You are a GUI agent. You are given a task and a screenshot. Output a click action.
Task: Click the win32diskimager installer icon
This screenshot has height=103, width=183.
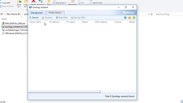tap(3, 30)
